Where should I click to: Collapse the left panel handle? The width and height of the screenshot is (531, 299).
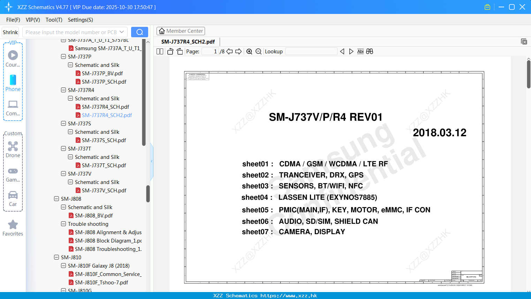pos(152,161)
